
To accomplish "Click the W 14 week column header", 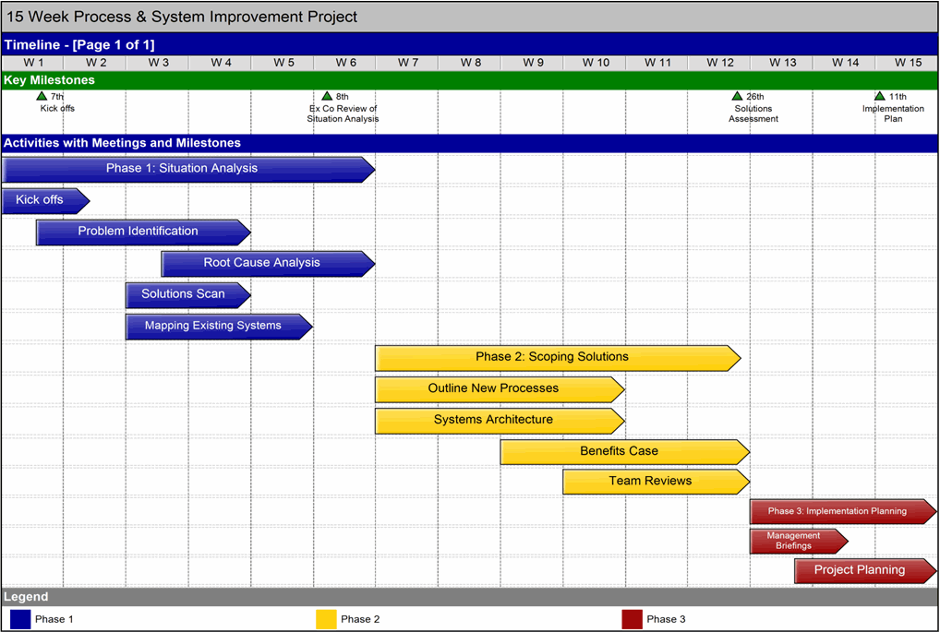I will coord(845,63).
